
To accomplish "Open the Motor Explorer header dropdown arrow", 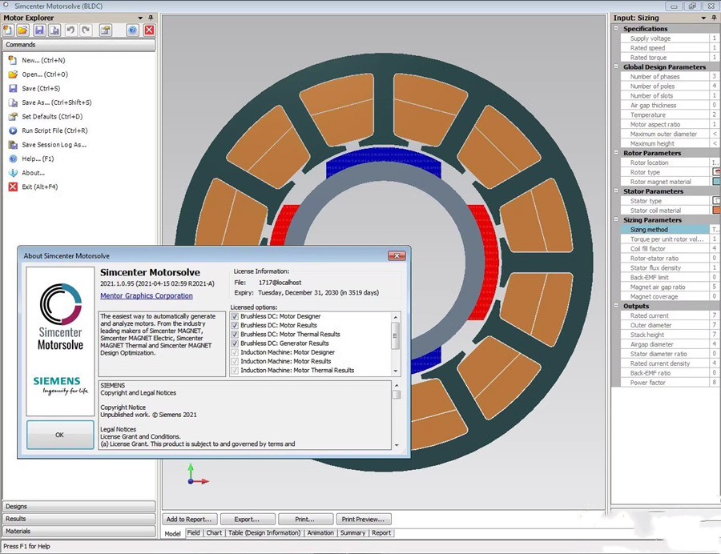I will click(x=140, y=18).
